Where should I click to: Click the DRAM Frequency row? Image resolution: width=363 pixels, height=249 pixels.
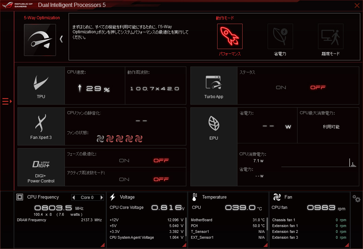[59, 220]
